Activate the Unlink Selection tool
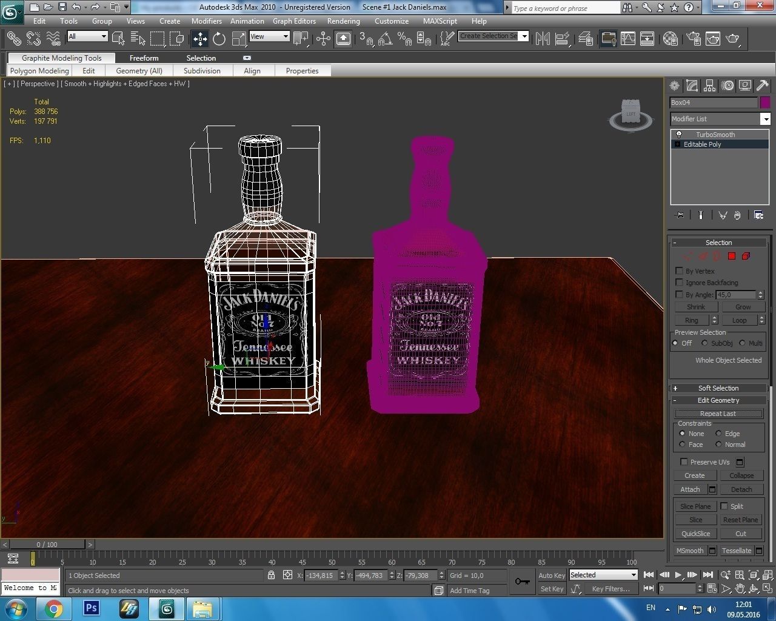Image resolution: width=776 pixels, height=621 pixels. coord(33,39)
